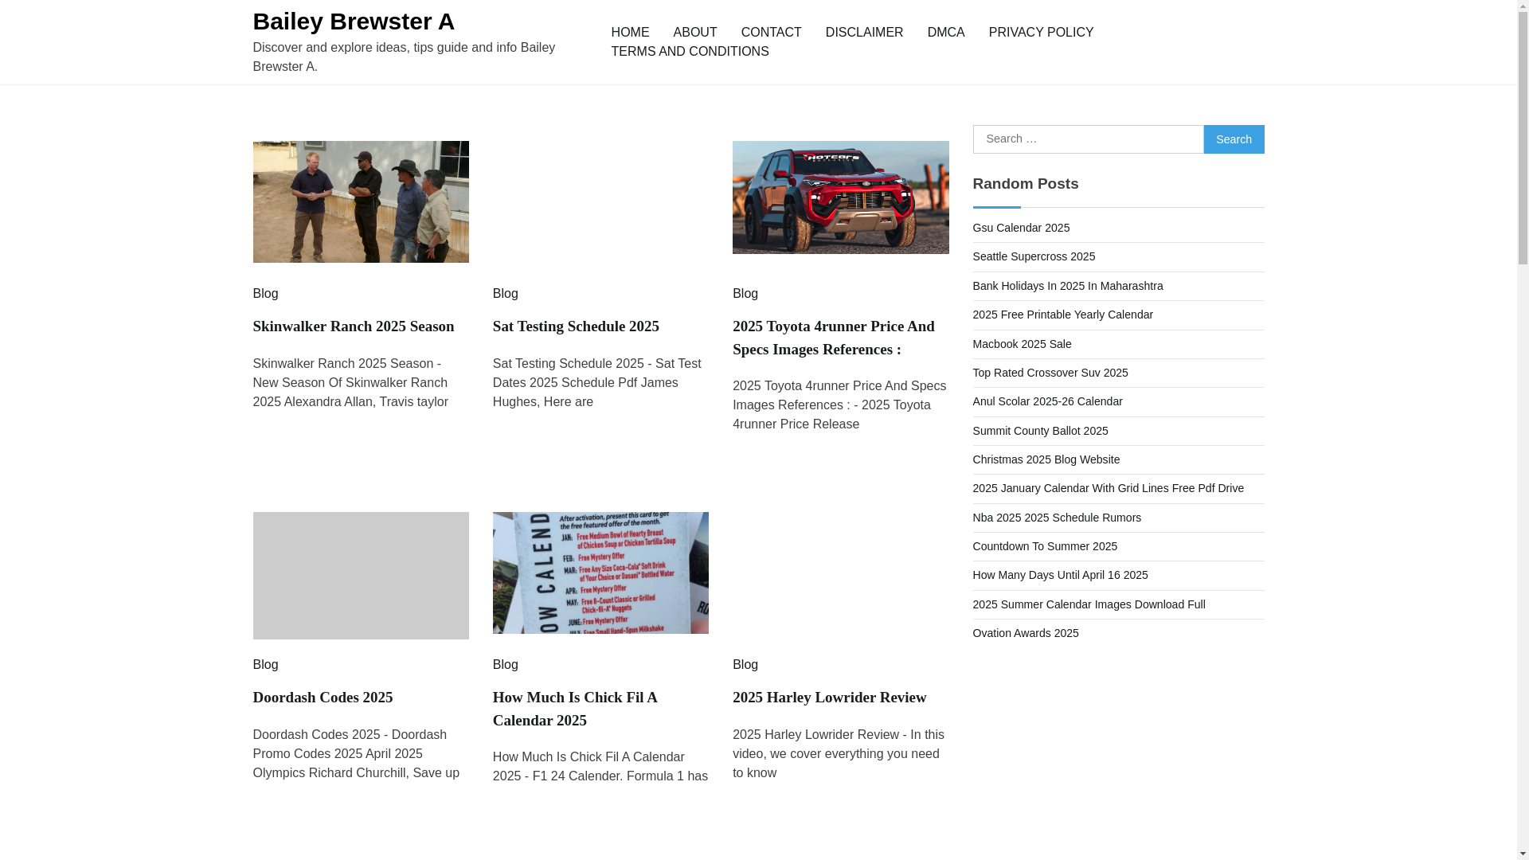This screenshot has width=1529, height=860.
Task: Click the Sat Testing Schedule excerpt text
Action: [596, 383]
